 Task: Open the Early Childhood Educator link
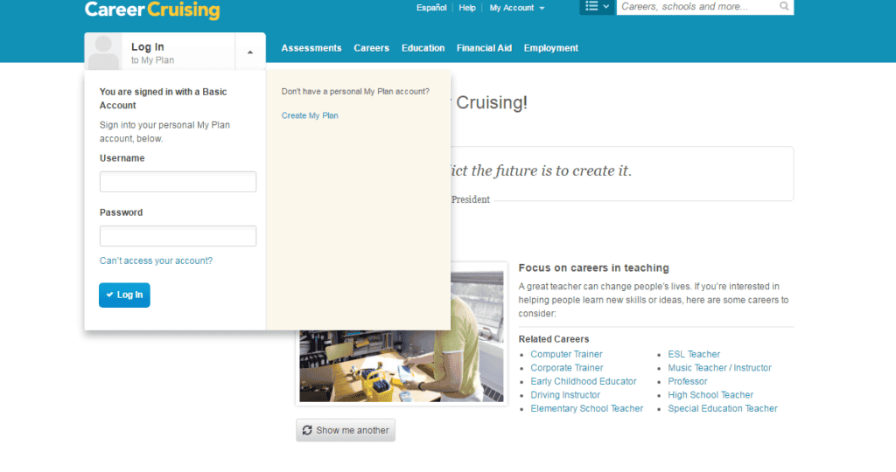click(584, 381)
